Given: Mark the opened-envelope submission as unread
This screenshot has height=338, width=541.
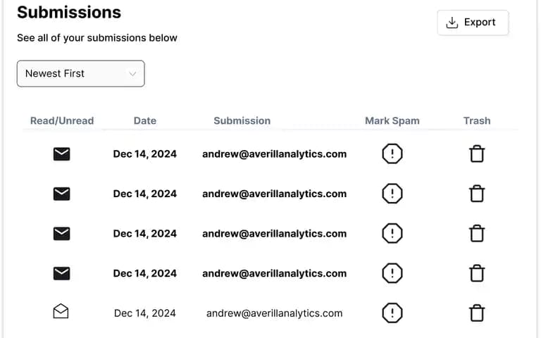Looking at the screenshot, I should pos(61,311).
